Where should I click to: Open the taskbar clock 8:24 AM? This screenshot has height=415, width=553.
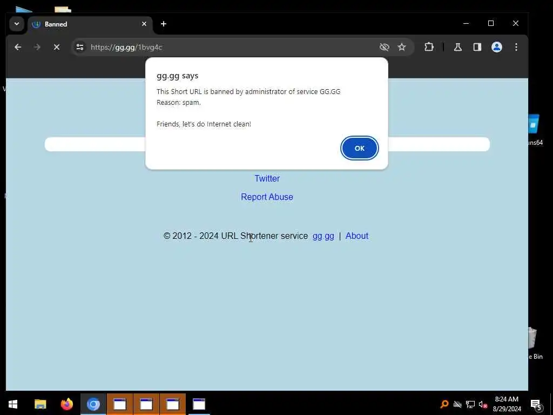[507, 404]
